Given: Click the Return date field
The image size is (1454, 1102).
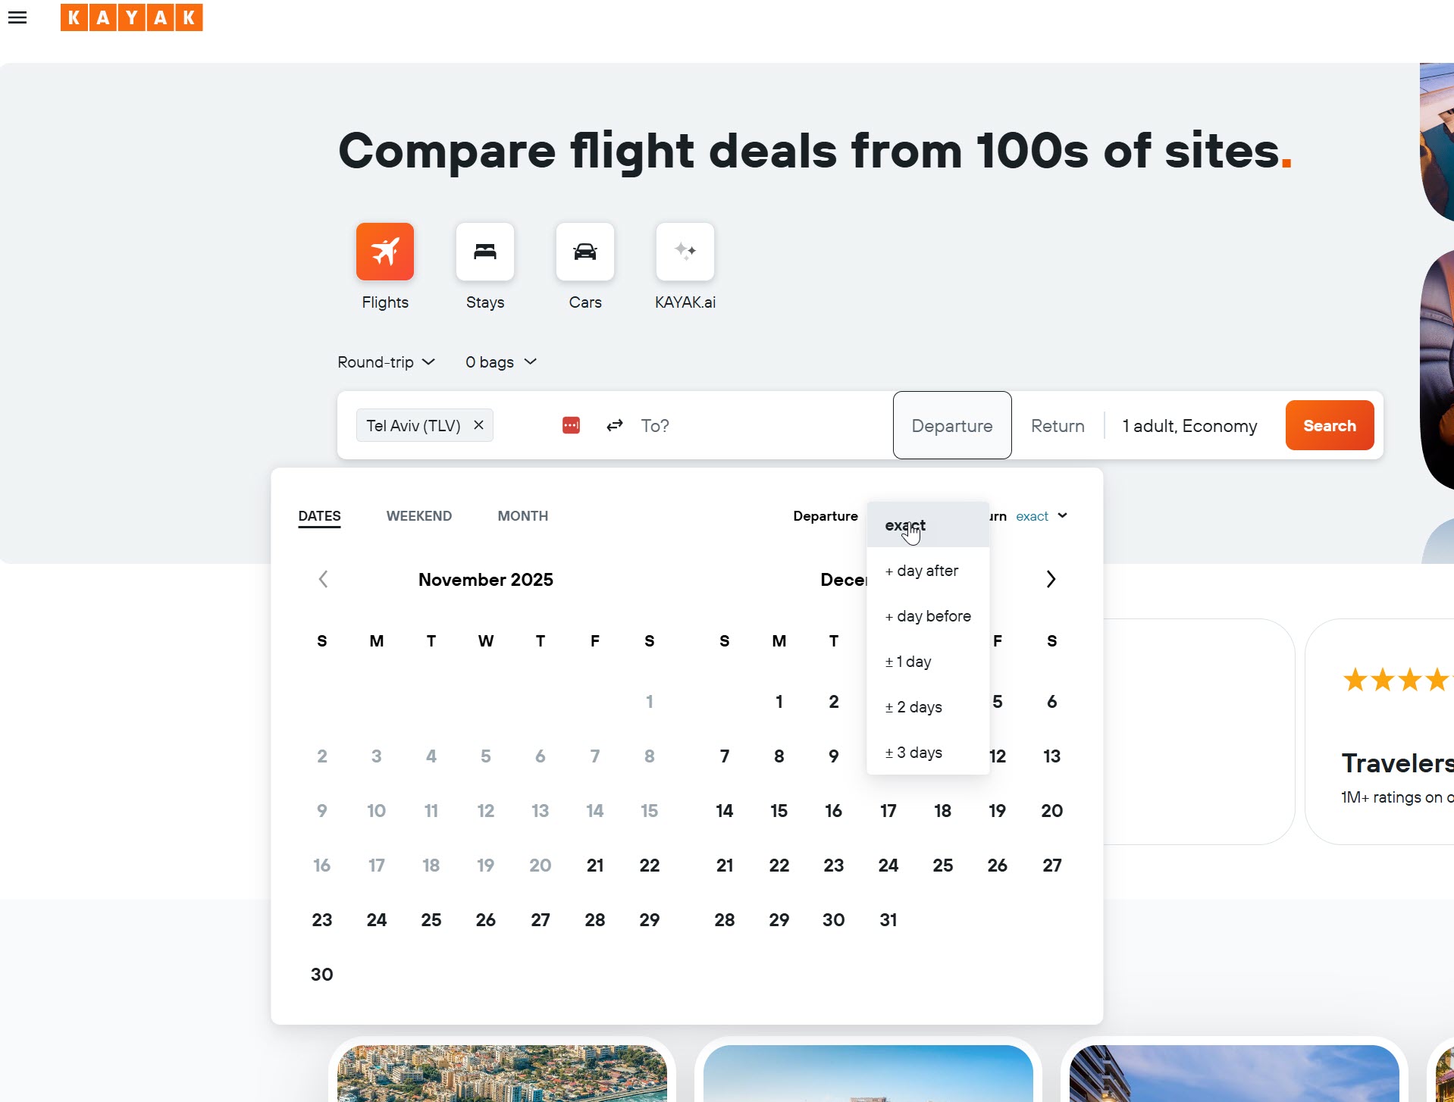Looking at the screenshot, I should pyautogui.click(x=1058, y=426).
